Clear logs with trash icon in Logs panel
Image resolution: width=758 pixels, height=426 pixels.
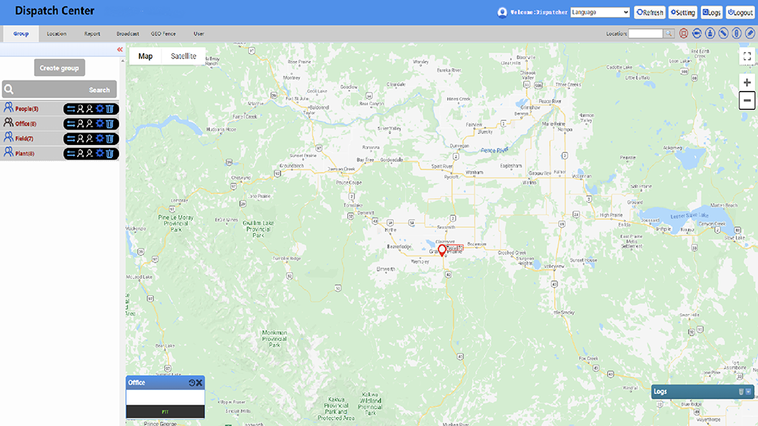coord(741,392)
